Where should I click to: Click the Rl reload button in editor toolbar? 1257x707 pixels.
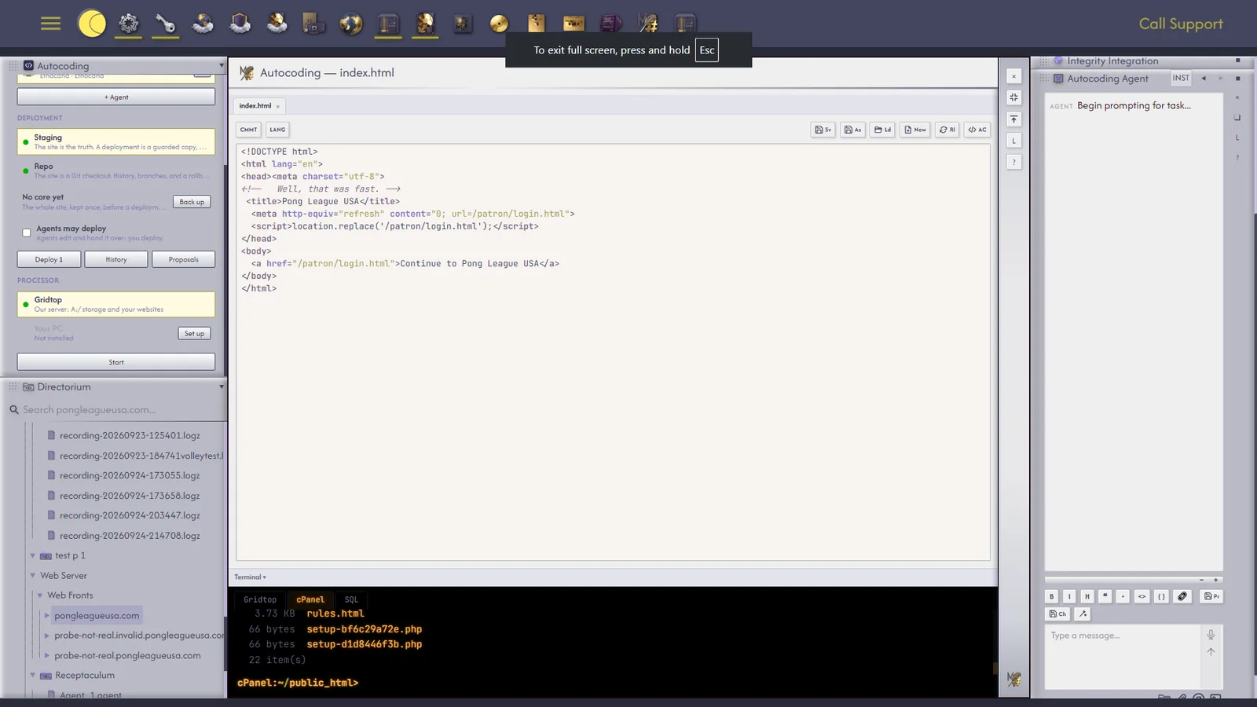coord(947,130)
